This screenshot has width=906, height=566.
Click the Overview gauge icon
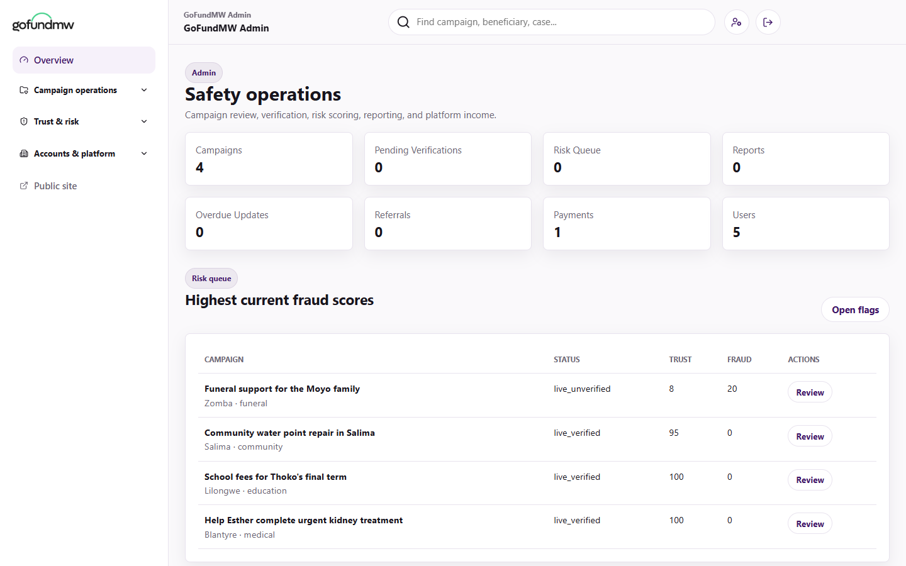[x=24, y=60]
